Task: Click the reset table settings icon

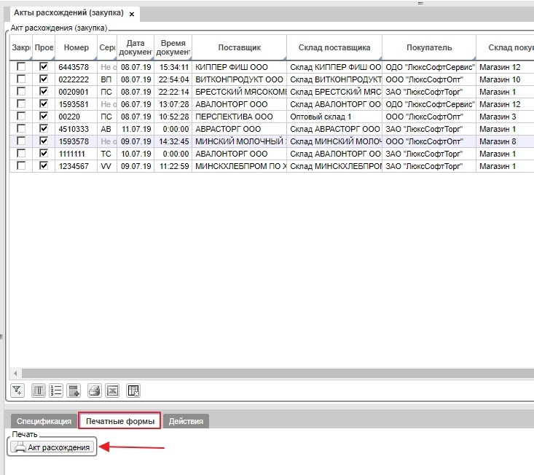Action: point(133,390)
